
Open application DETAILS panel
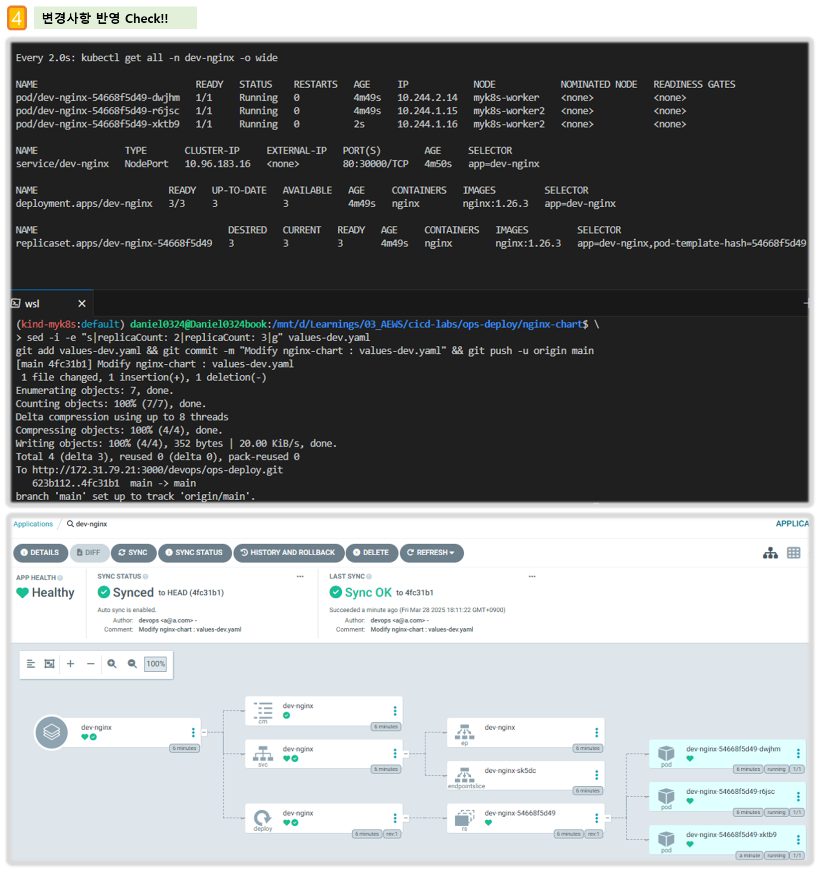(x=40, y=553)
